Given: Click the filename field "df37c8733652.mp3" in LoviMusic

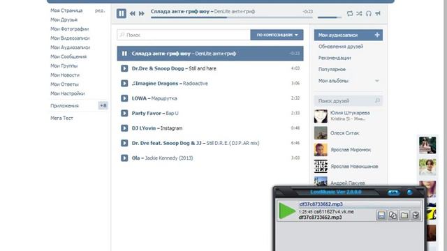Looking at the screenshot, I should point(360,204).
